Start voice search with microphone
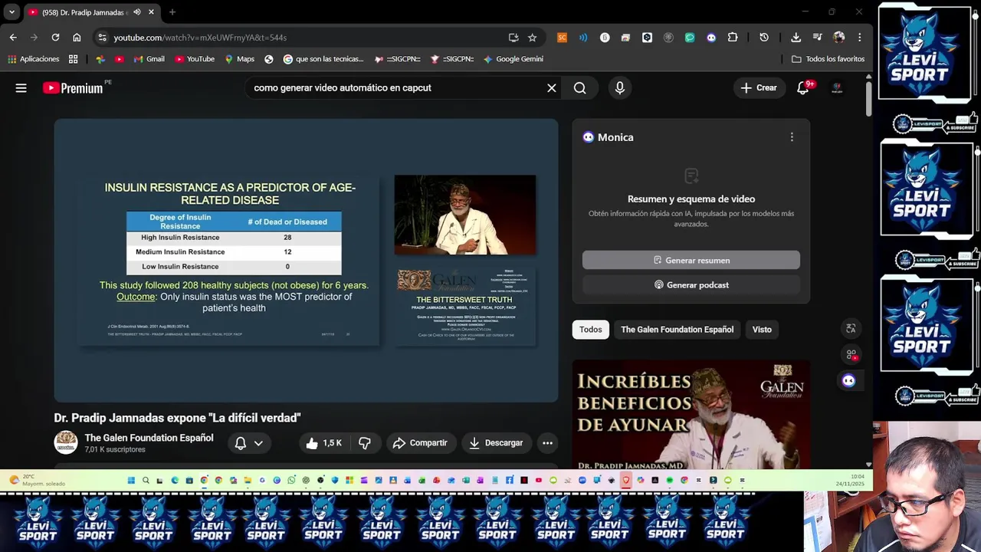 [x=620, y=88]
